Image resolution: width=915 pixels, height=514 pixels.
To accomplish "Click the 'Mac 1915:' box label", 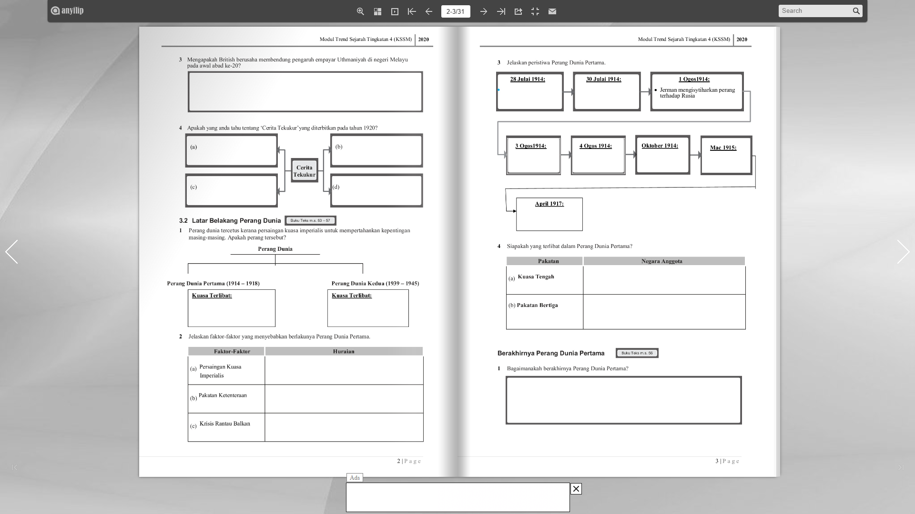I will pyautogui.click(x=723, y=148).
